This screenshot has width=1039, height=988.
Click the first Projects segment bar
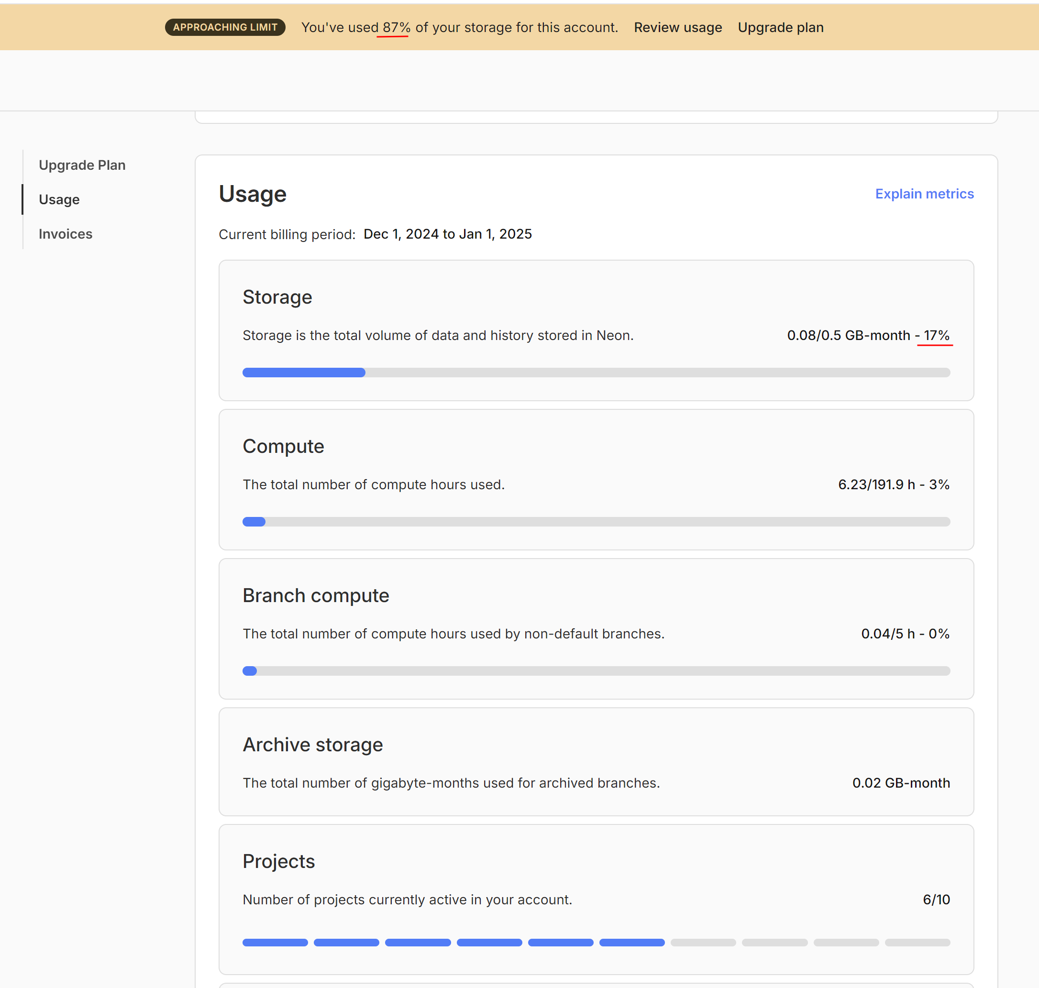[275, 943]
